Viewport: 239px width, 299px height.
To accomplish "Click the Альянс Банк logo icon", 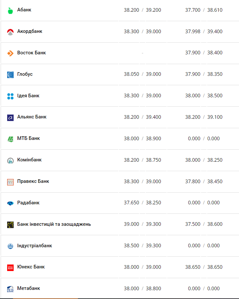I will 10,117.
